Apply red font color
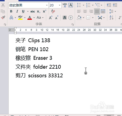Viewport: 122px width, 116px height. [30, 18]
